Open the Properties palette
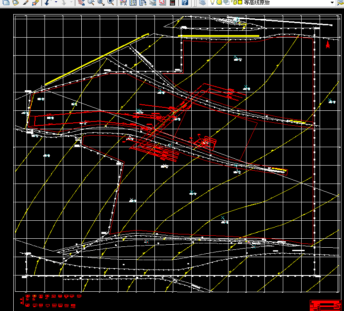 [123, 3]
